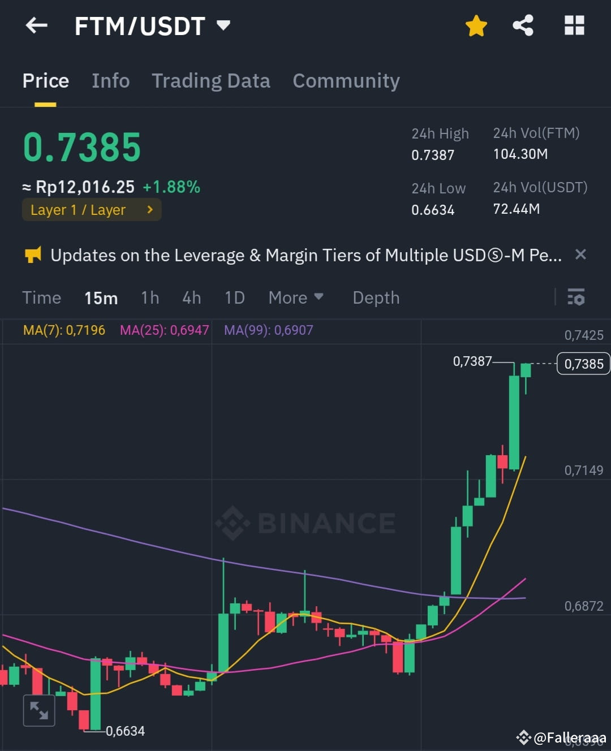Open the FTM/USDT pair selector dropdown
611x751 pixels.
point(152,26)
